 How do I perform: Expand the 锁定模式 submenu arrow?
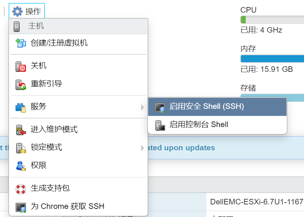pos(143,148)
